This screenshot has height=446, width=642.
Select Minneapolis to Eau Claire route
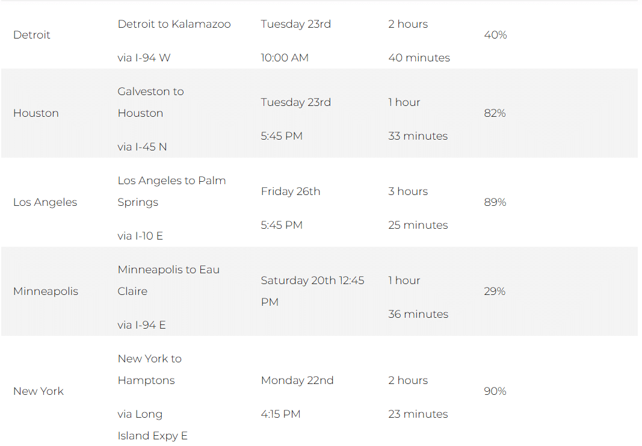tap(168, 280)
